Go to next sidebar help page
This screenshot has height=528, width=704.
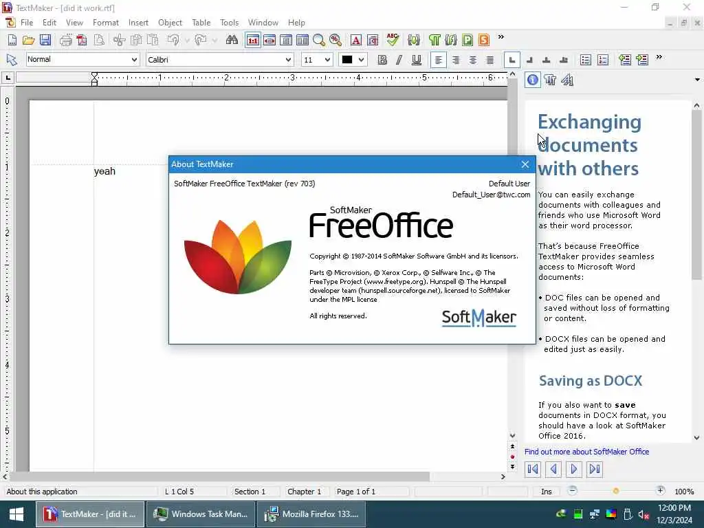coord(574,469)
